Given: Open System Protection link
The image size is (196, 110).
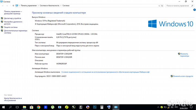Looking at the screenshot, I should 11,27.
